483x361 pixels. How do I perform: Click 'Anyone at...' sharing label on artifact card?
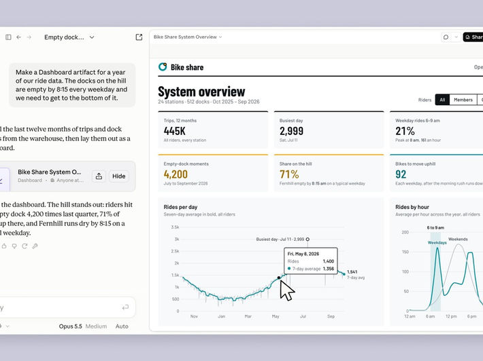67,180
